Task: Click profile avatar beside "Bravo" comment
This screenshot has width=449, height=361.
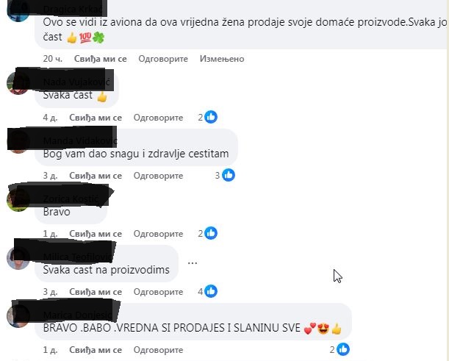Action: pyautogui.click(x=18, y=200)
